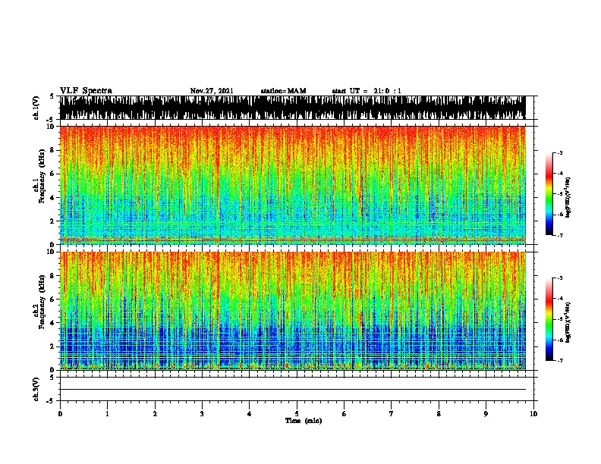Click time axis tick label "5"
The width and height of the screenshot is (601, 464).
point(297,414)
